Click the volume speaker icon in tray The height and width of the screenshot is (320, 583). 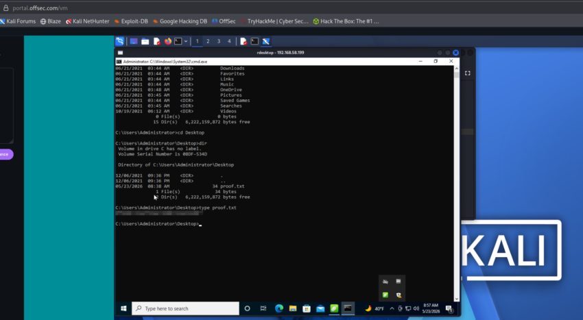pos(416,308)
